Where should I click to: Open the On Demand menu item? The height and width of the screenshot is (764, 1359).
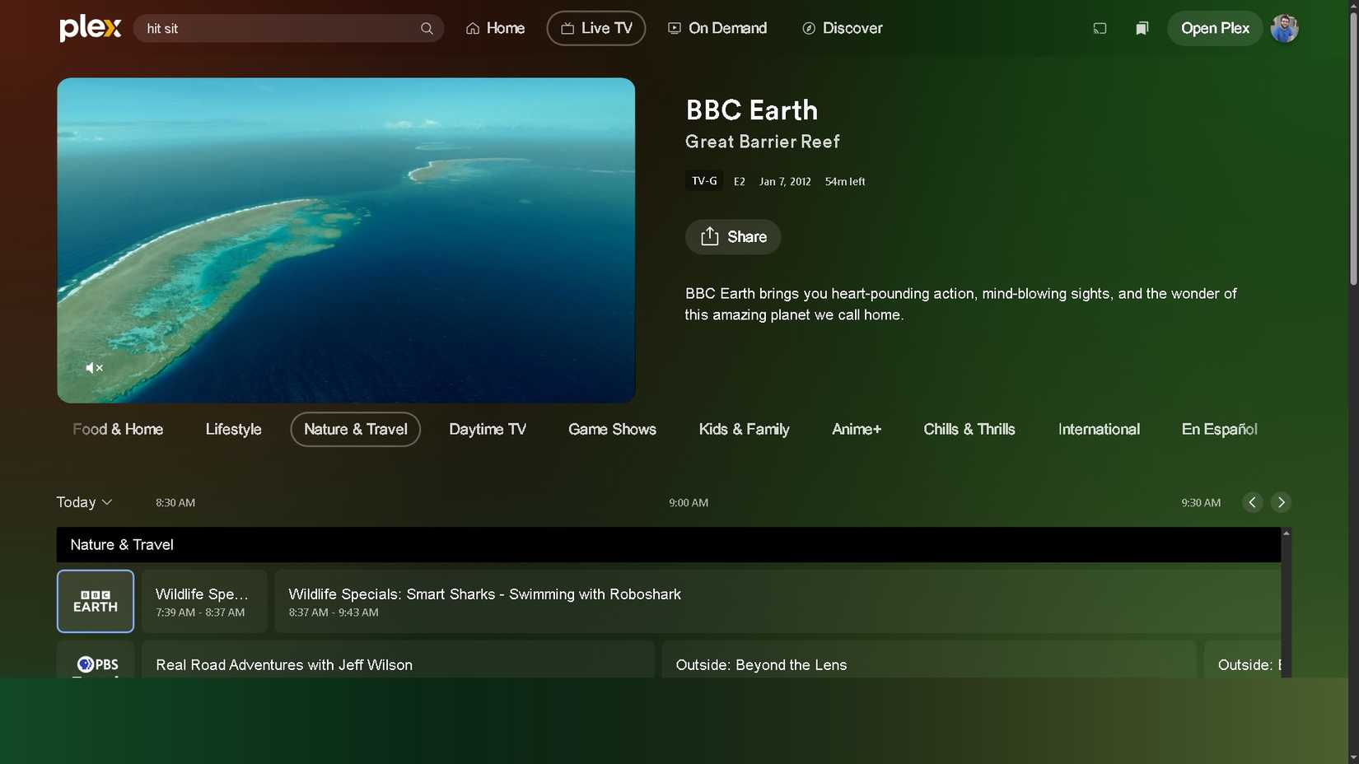click(717, 27)
